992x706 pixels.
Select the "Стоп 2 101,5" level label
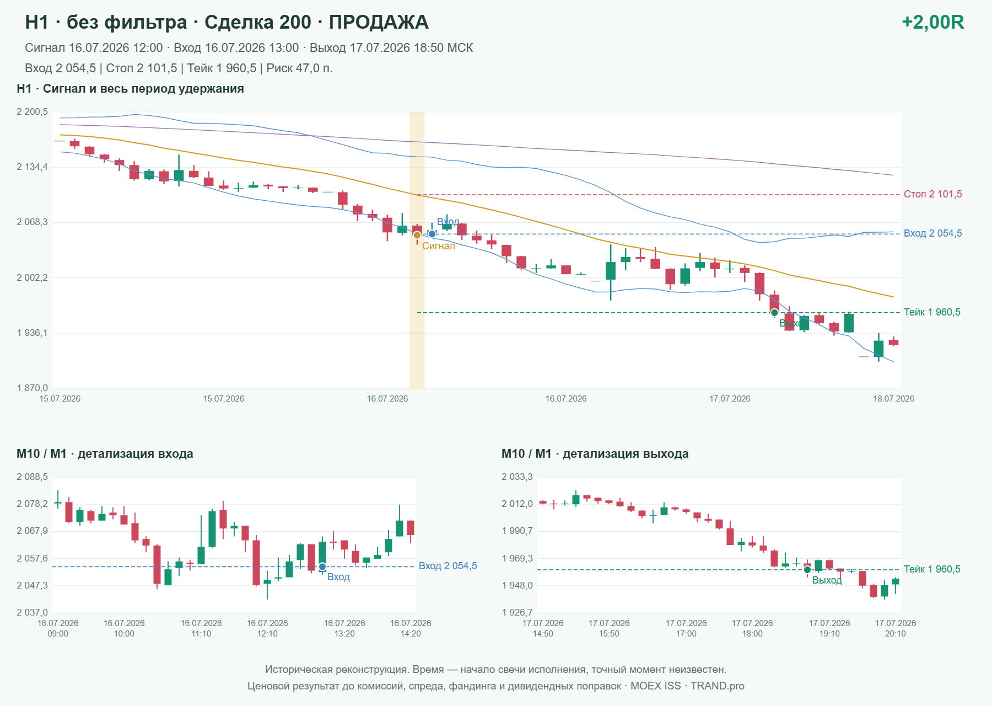click(x=933, y=194)
